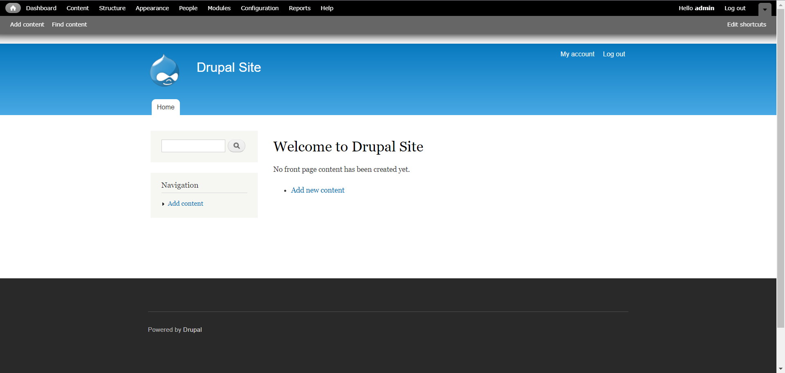Log out from the black admin toolbar
Image resolution: width=785 pixels, height=373 pixels.
click(735, 8)
